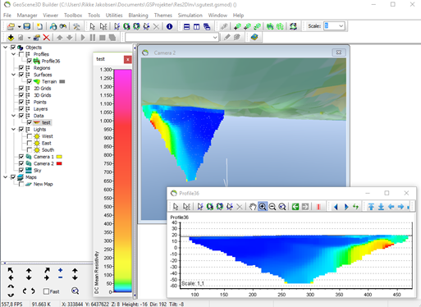Close the test legend panel

(127, 59)
